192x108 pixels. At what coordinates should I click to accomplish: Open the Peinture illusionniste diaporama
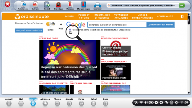click(116, 72)
